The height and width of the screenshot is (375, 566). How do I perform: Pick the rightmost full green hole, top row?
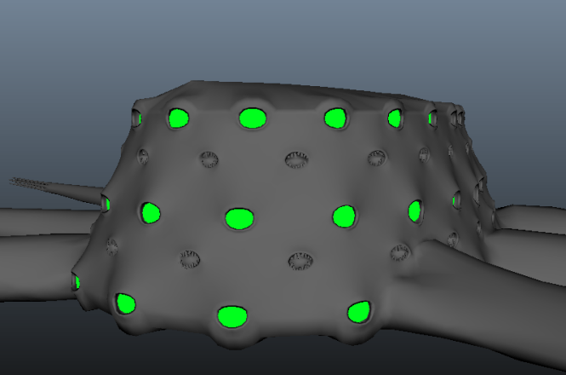click(395, 118)
